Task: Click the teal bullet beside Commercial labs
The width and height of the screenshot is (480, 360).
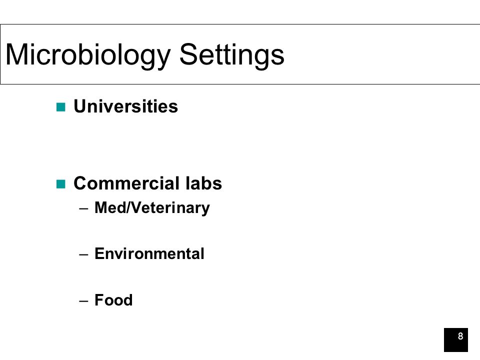Action: (x=61, y=184)
